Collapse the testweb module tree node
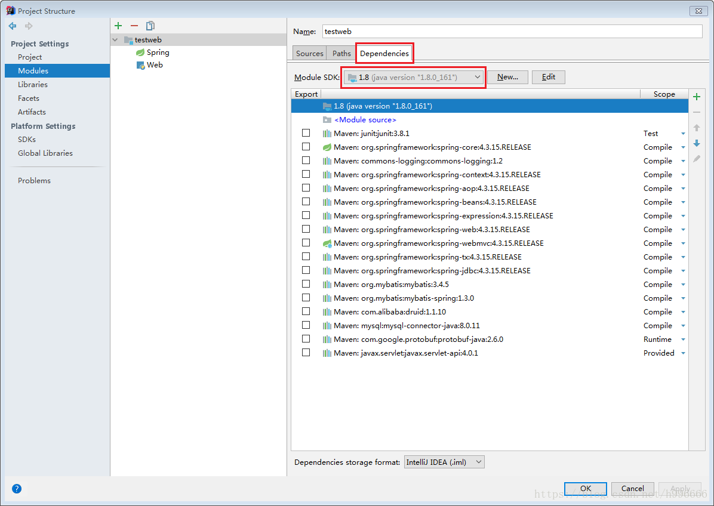 115,40
